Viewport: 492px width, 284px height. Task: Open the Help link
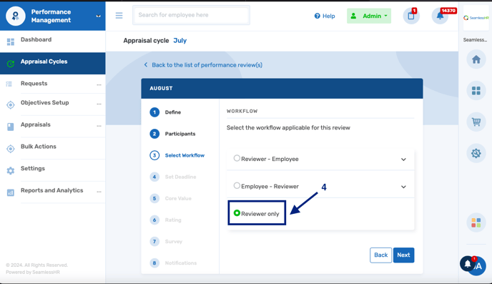tap(325, 16)
